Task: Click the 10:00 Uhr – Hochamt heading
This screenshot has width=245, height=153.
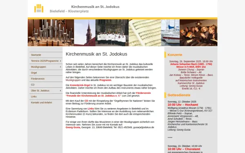Action: (183, 105)
